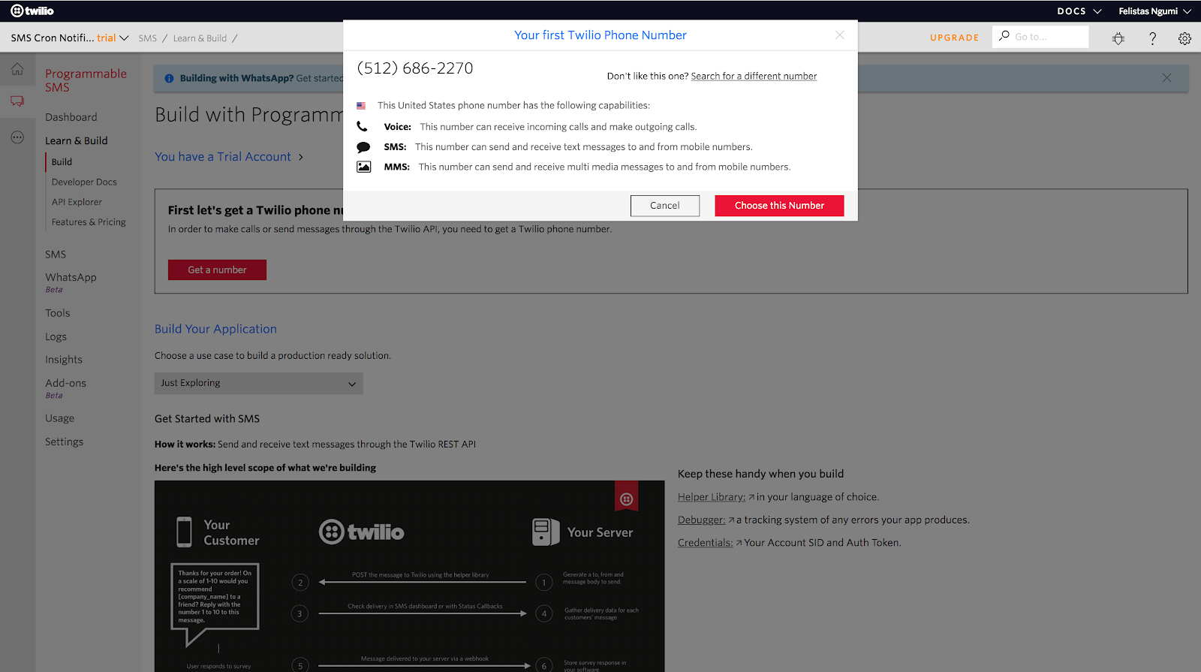This screenshot has height=672, width=1201.
Task: Click the search magnifier icon in Go to box
Action: point(1004,36)
